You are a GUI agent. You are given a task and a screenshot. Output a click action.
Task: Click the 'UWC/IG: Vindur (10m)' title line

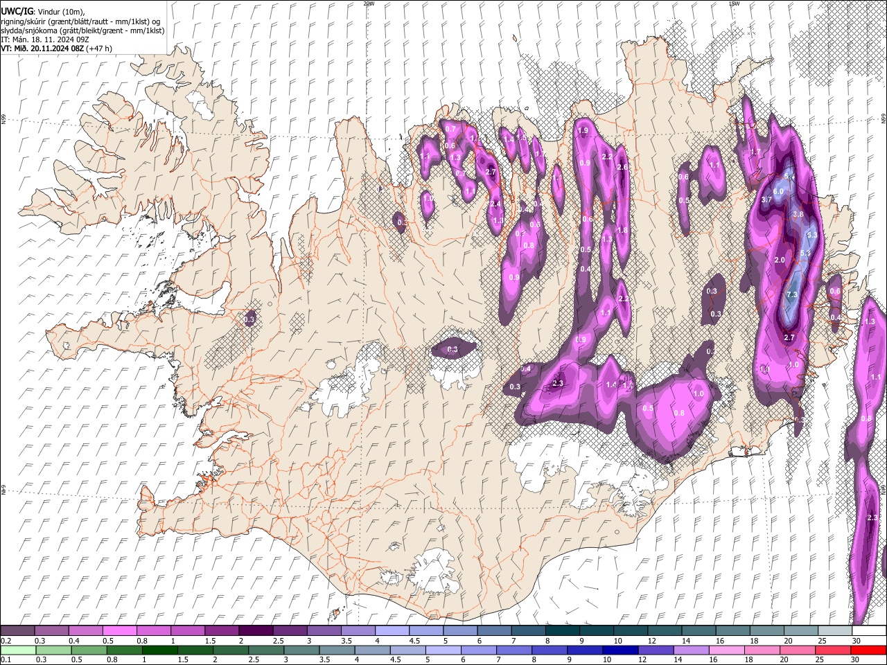click(42, 12)
